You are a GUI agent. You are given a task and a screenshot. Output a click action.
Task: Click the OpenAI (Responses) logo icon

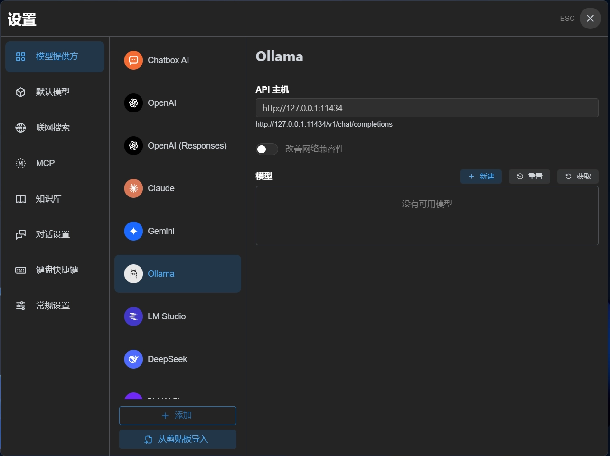[133, 146]
